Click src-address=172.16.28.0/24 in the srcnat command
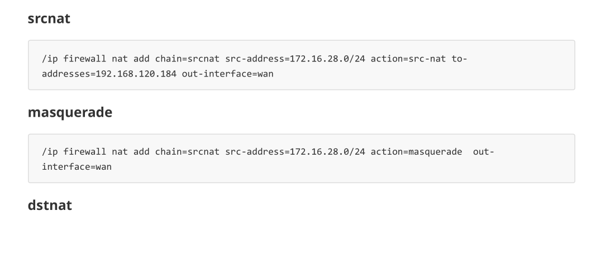Screen dimensions: 596x263 [x=295, y=59]
